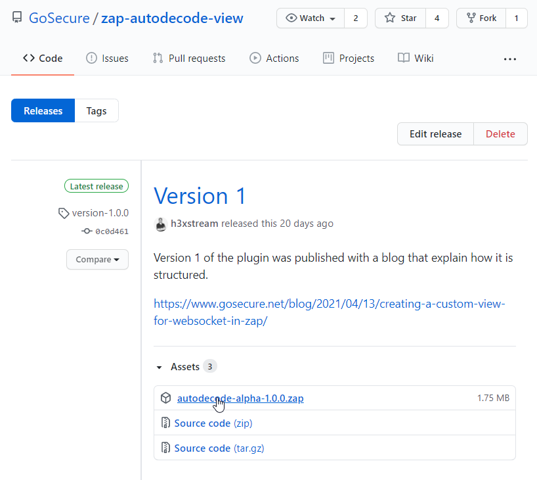Screen dimensions: 537x480
Task: View the forks count 1
Action: tap(517, 18)
